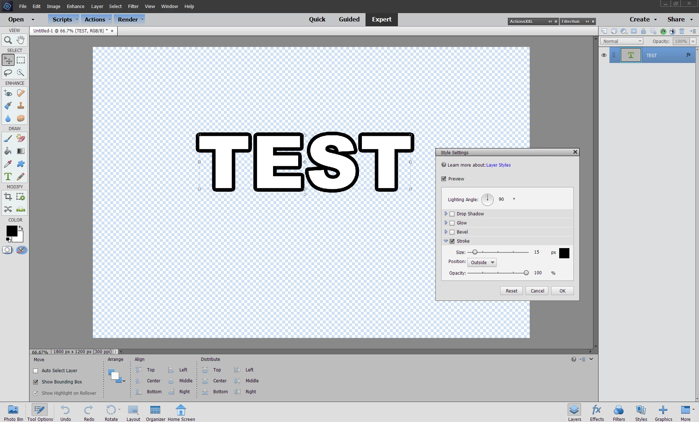Select the Zoom tool
This screenshot has height=422, width=699.
coord(8,40)
